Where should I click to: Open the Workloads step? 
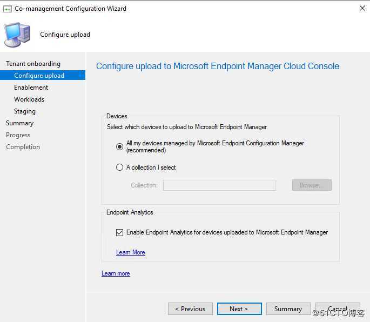coord(29,99)
